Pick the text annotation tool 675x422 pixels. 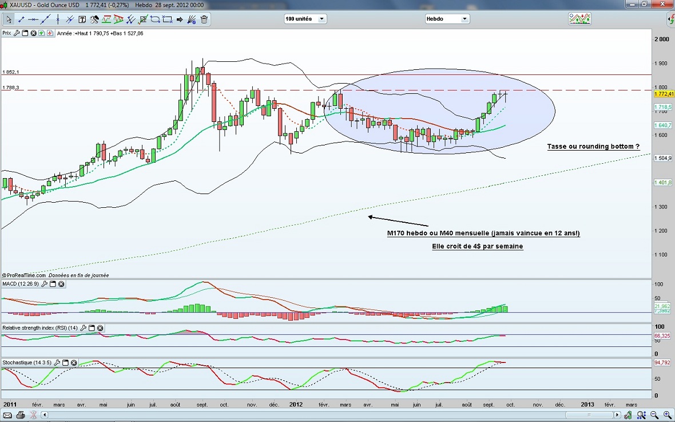82,19
